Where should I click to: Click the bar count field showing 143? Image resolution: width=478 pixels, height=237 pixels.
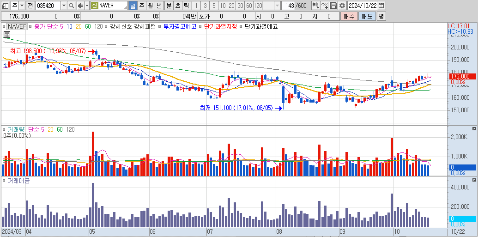pos(288,6)
